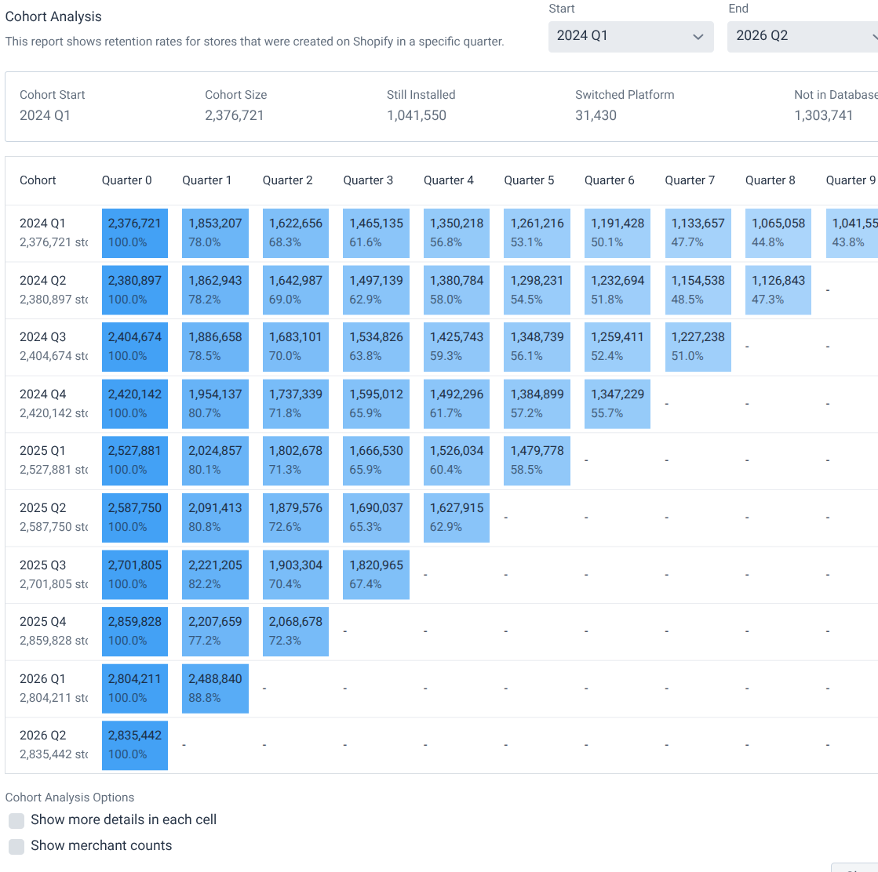The width and height of the screenshot is (878, 872).
Task: Click the 1,683,101 70.0% cell
Action: click(296, 347)
